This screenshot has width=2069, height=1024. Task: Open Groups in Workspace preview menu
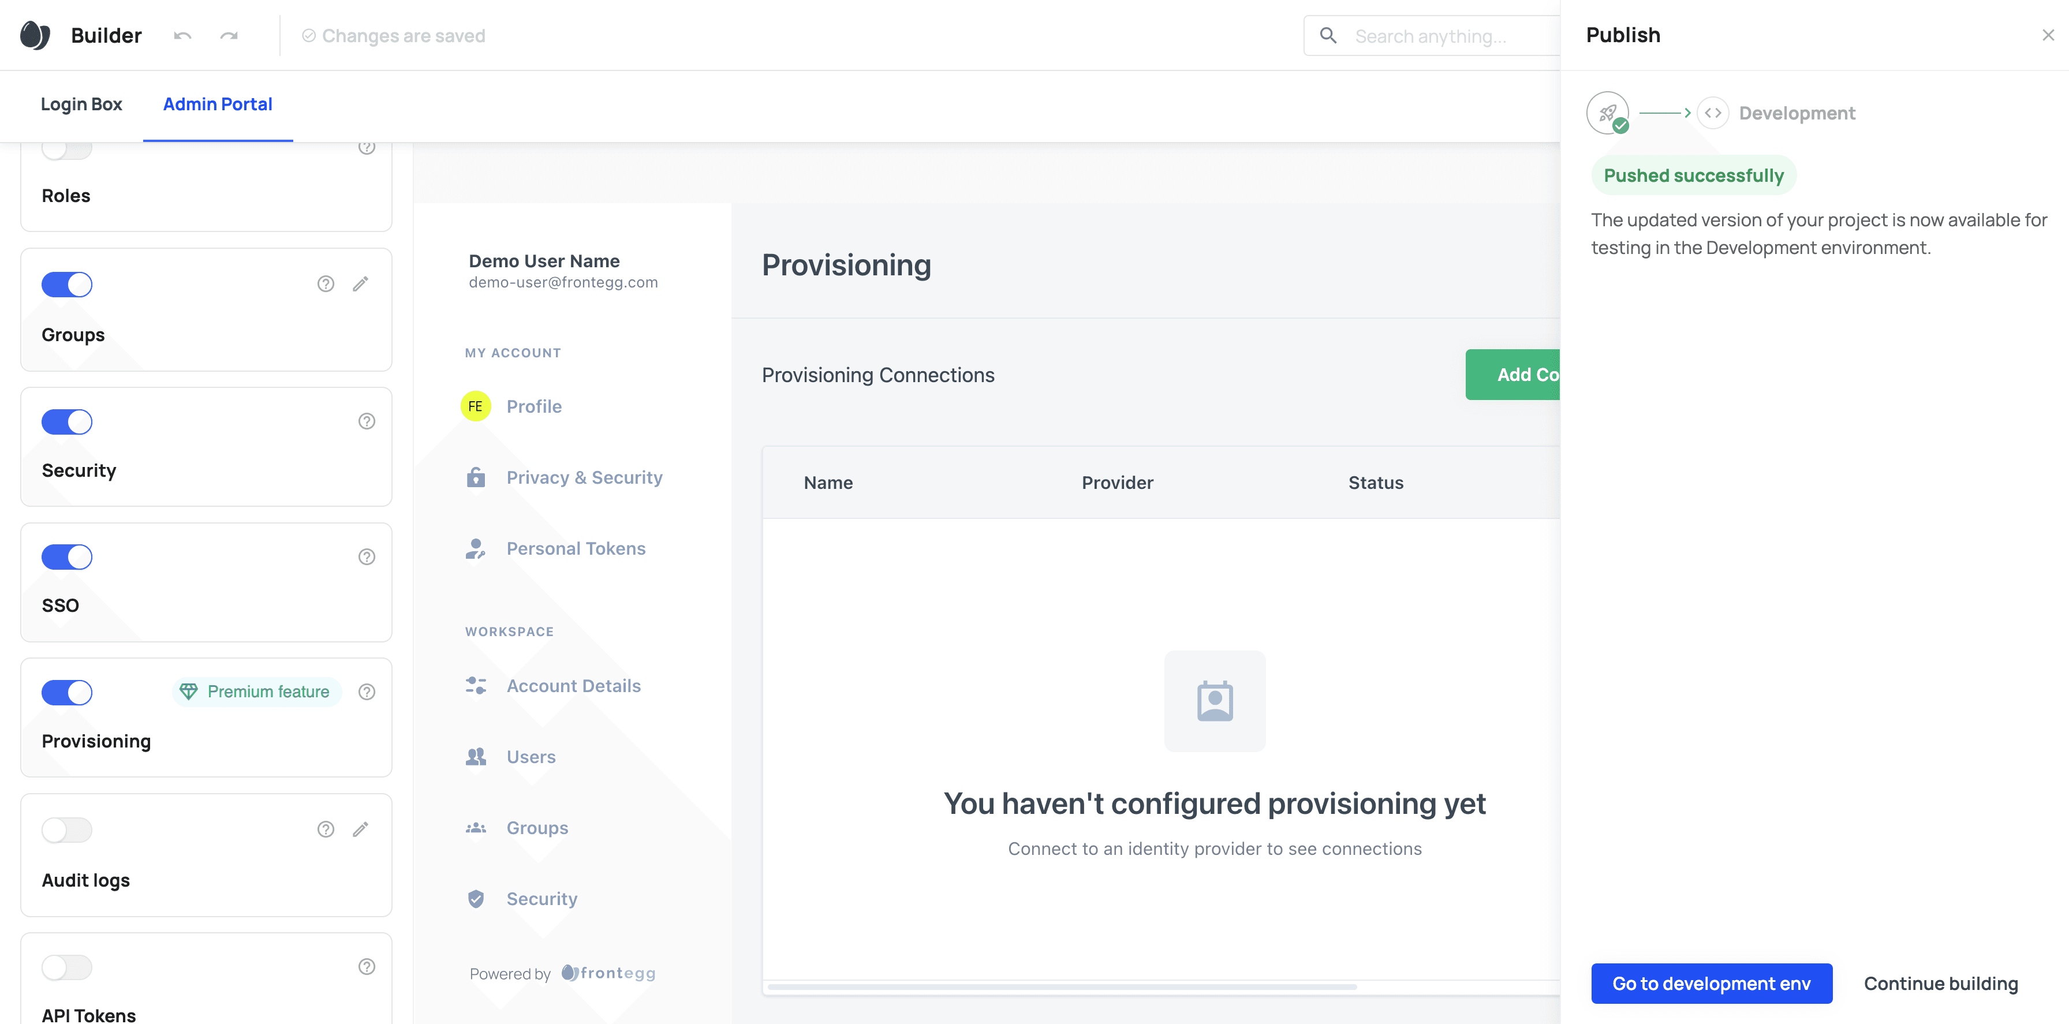(x=536, y=828)
